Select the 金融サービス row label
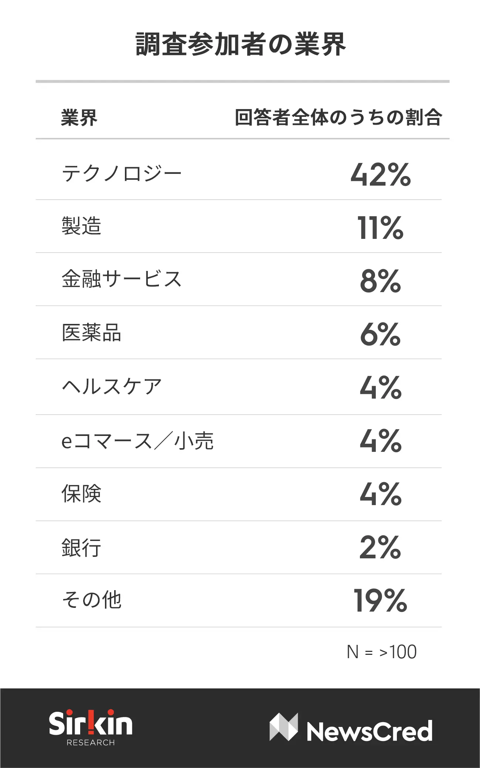This screenshot has height=768, width=480. click(x=122, y=279)
